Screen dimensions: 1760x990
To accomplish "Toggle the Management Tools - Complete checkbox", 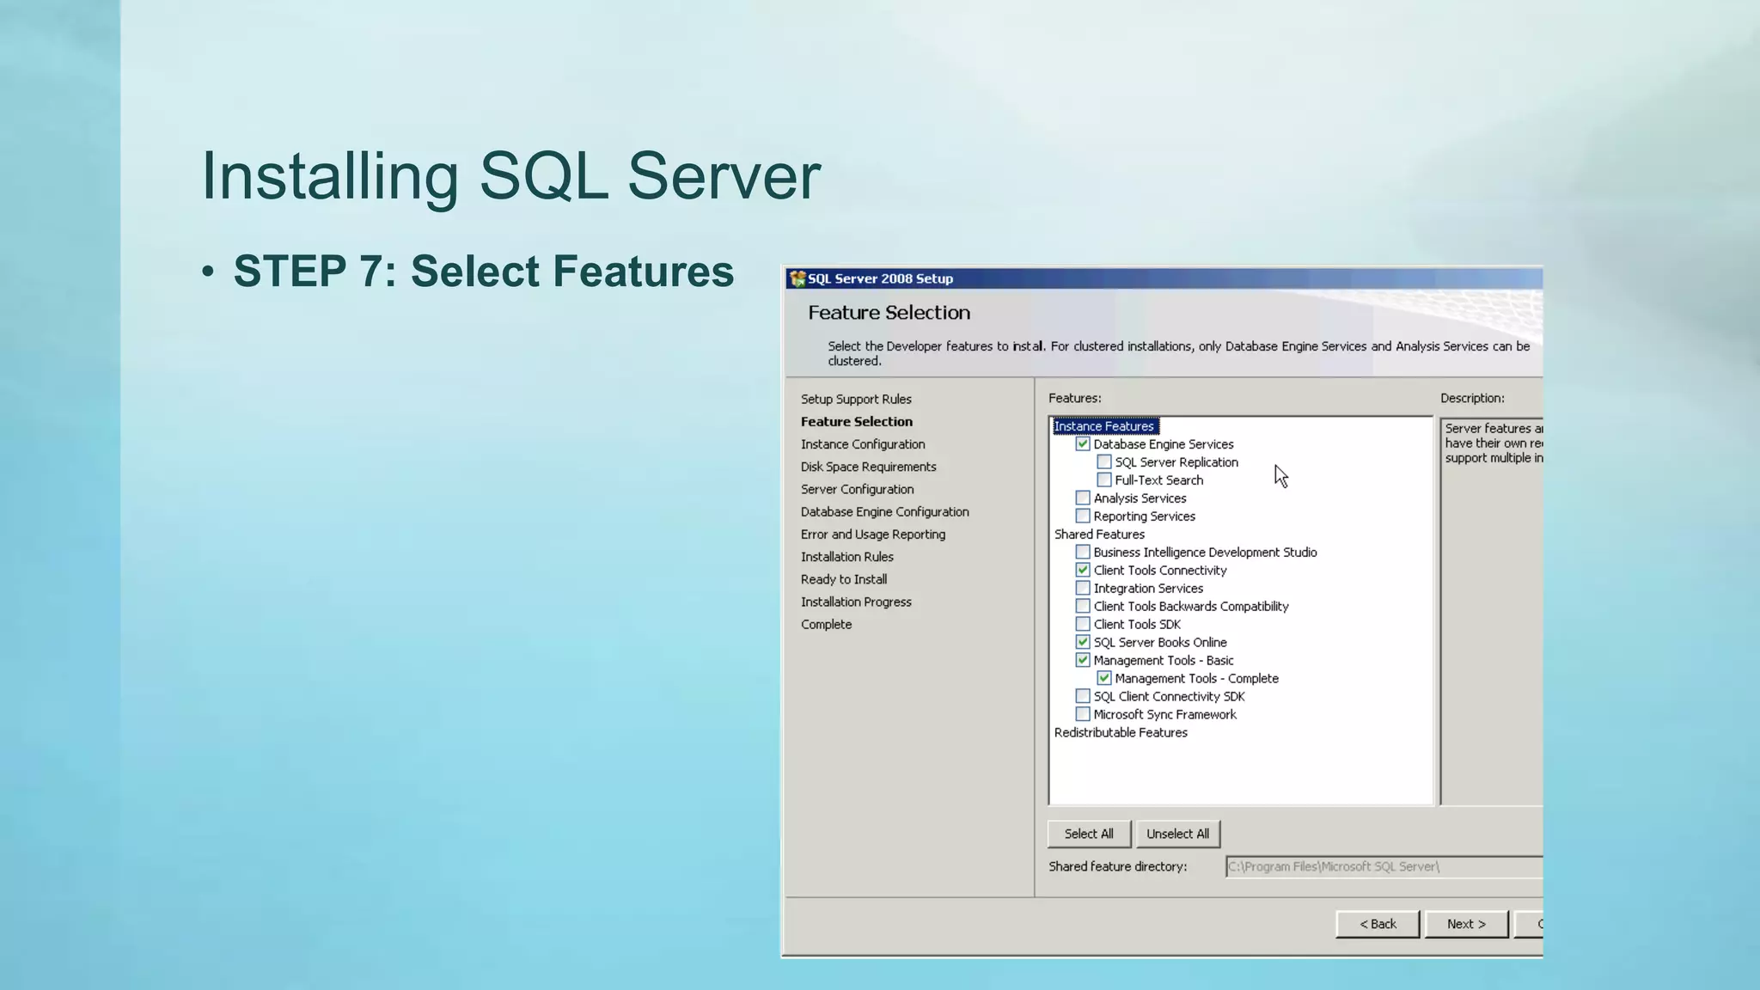I will click(1104, 679).
